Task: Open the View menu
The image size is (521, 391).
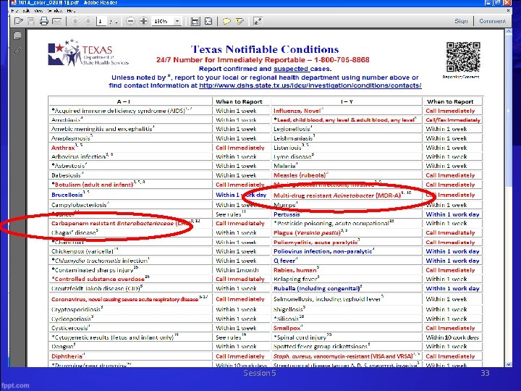Action: pos(38,11)
